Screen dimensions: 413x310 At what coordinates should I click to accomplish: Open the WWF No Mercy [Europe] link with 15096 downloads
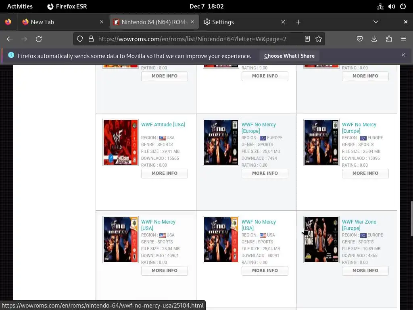pyautogui.click(x=359, y=128)
